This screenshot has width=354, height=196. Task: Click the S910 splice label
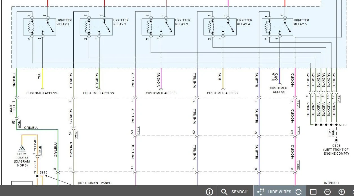(x=43, y=172)
